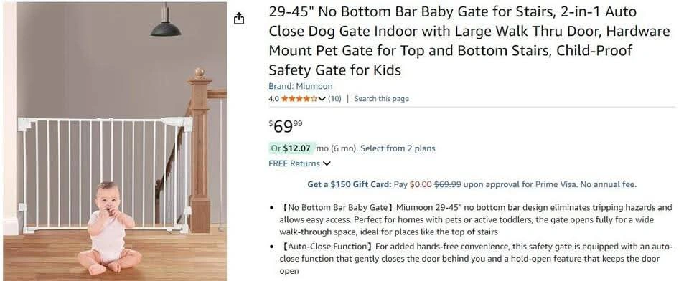Click the orange star rating icons

(x=299, y=99)
